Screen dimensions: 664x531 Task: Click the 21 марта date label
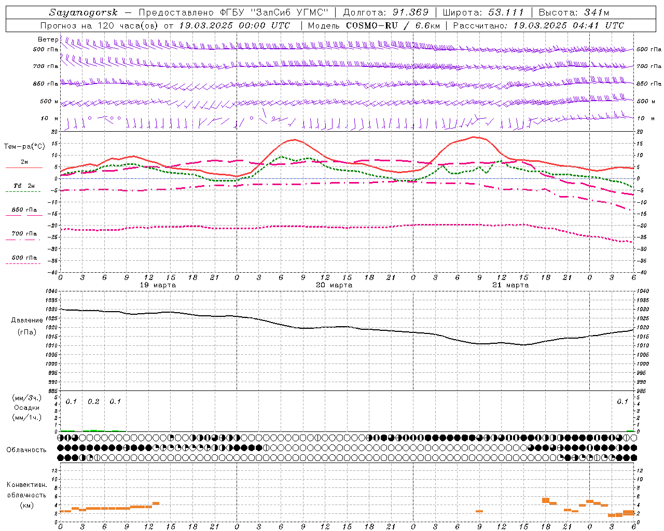click(510, 285)
